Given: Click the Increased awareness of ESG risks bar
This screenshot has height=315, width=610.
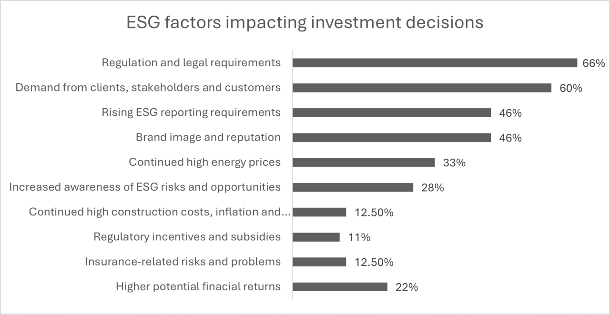Looking at the screenshot, I should coord(353,187).
